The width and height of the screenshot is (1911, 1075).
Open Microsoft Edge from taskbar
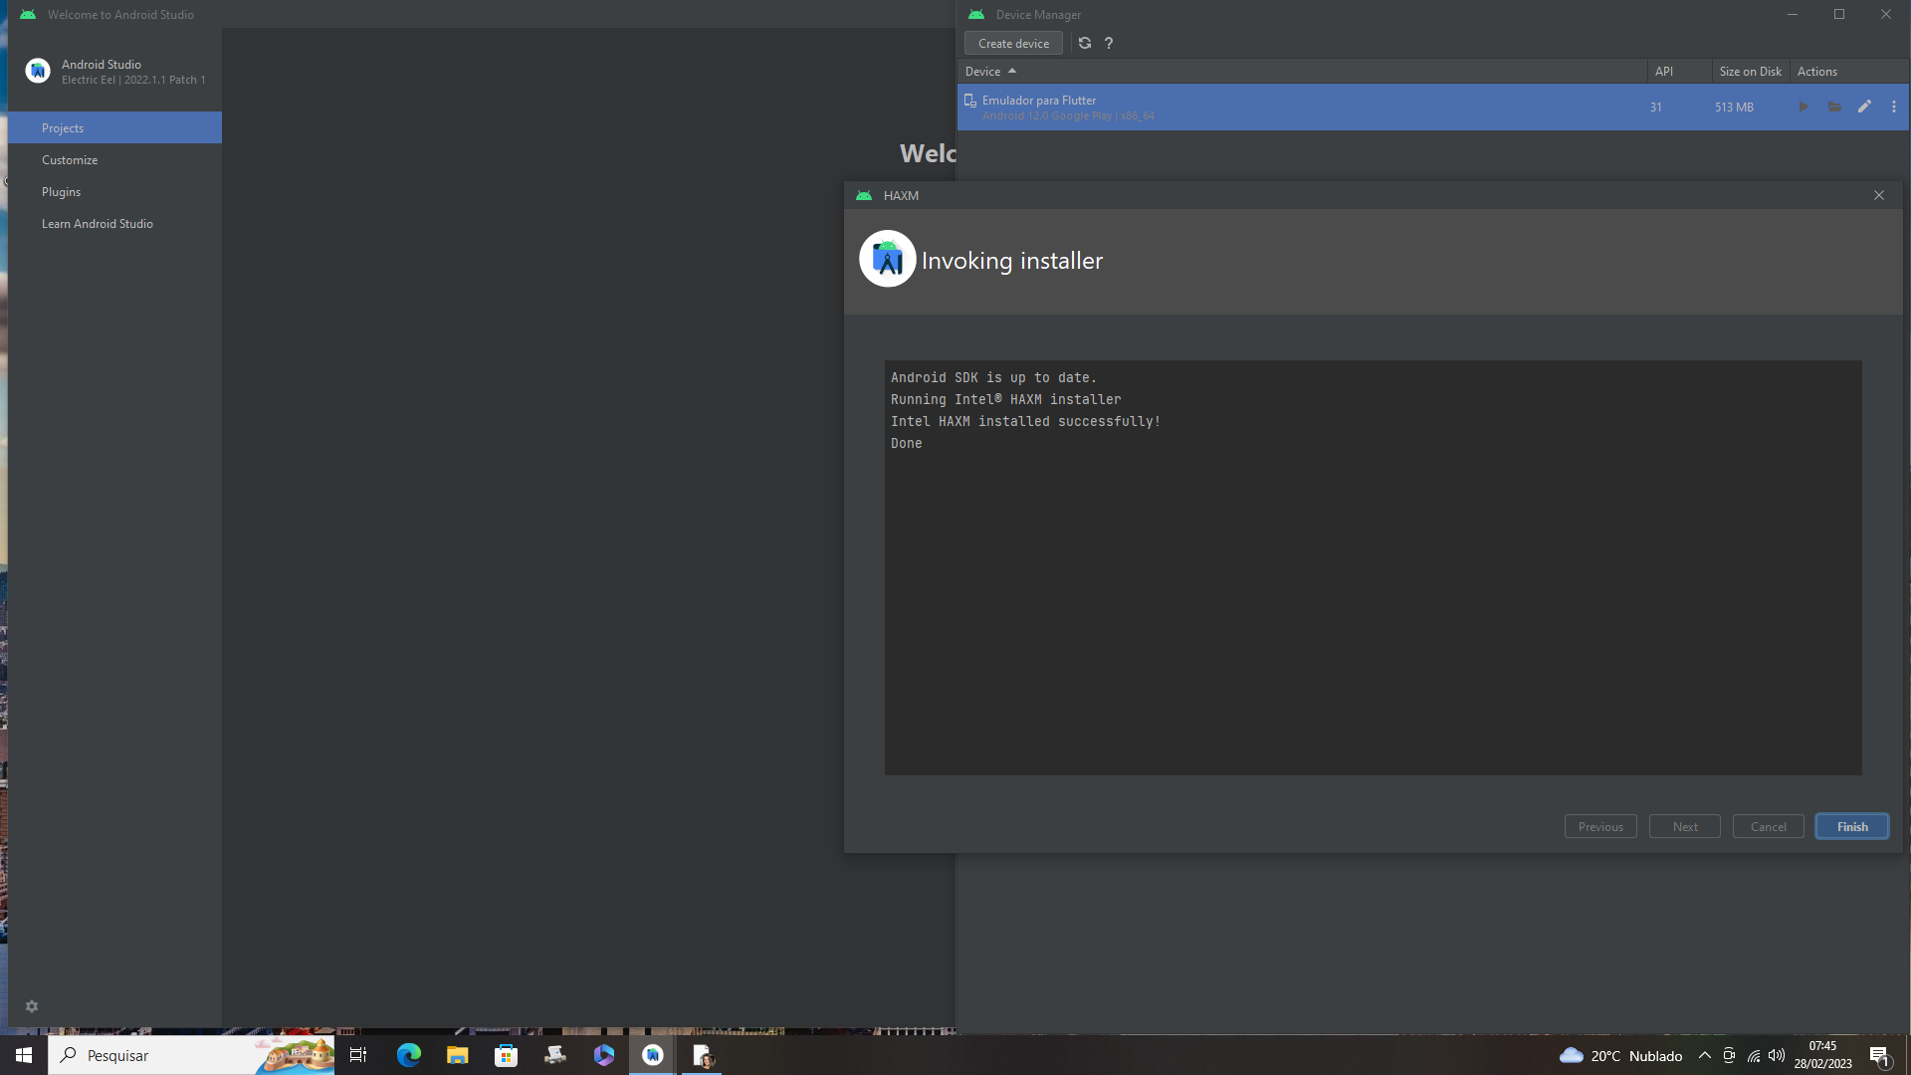[x=408, y=1055]
